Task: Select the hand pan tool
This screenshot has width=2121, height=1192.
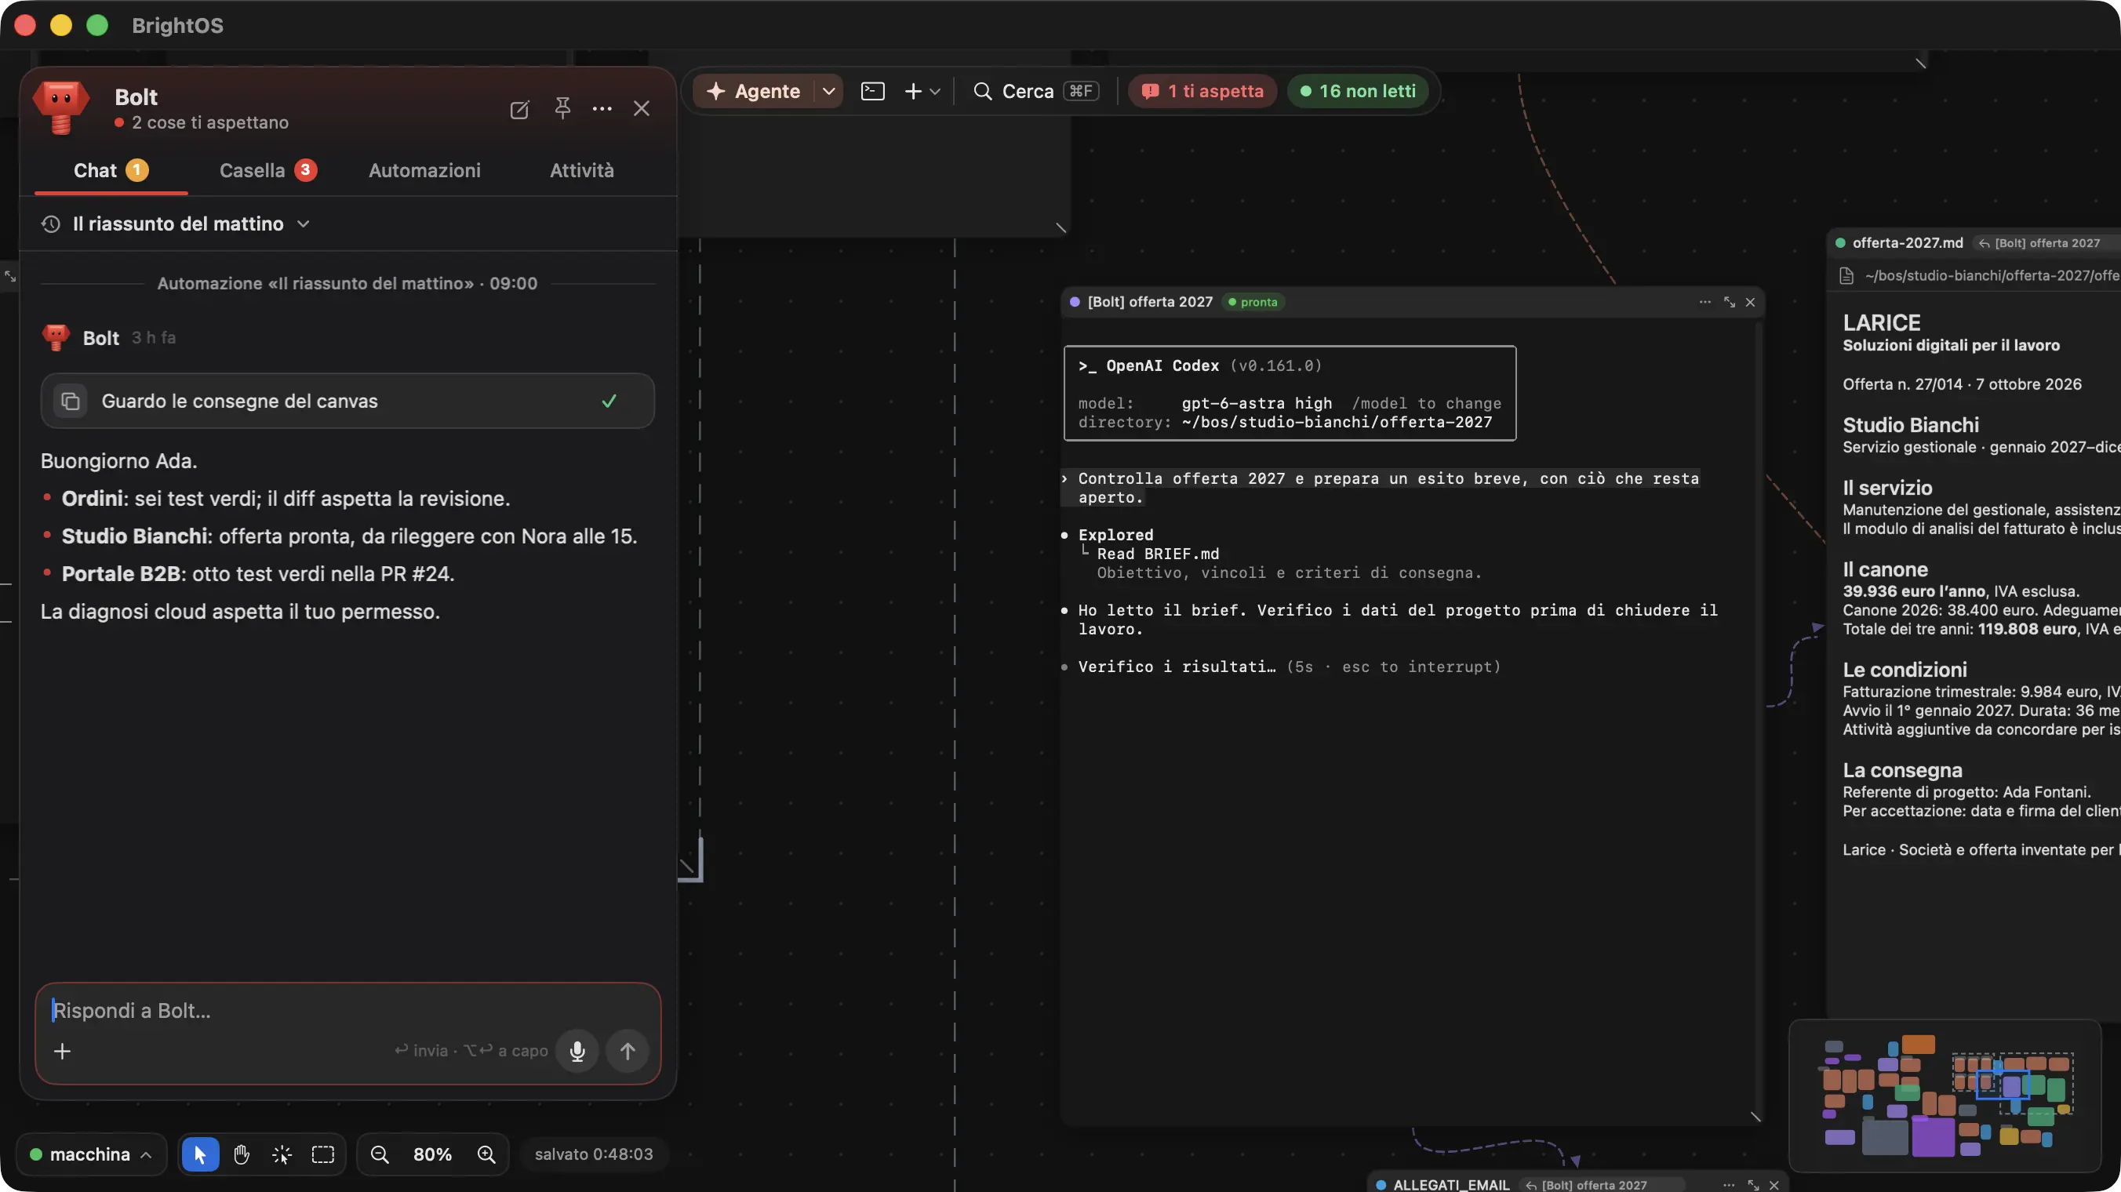Action: pyautogui.click(x=242, y=1154)
